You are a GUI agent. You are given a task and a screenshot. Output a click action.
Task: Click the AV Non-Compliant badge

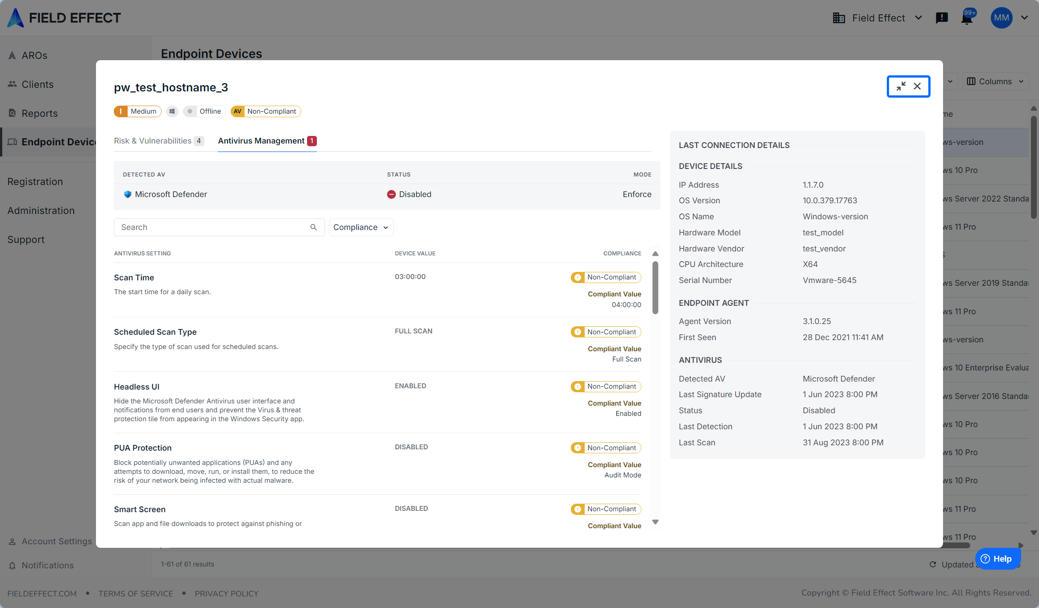coord(266,111)
